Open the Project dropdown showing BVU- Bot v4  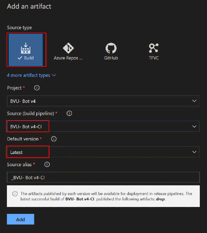(x=103, y=101)
